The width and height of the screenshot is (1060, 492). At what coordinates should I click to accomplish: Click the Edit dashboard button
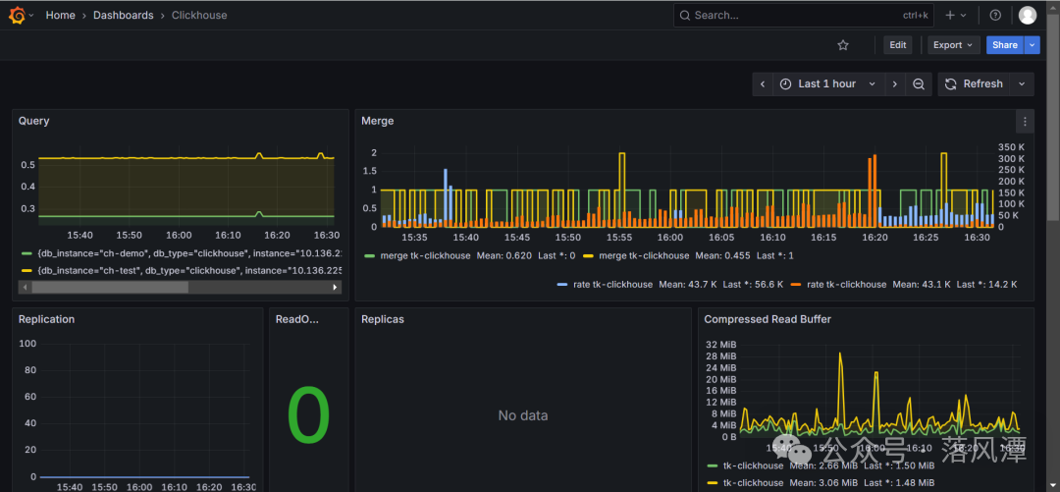pos(898,45)
